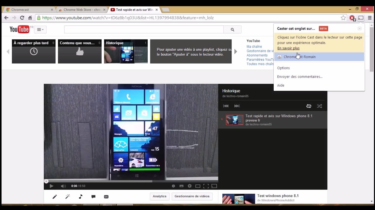Click the browser home icon
This screenshot has width=375, height=210.
(x=30, y=18)
